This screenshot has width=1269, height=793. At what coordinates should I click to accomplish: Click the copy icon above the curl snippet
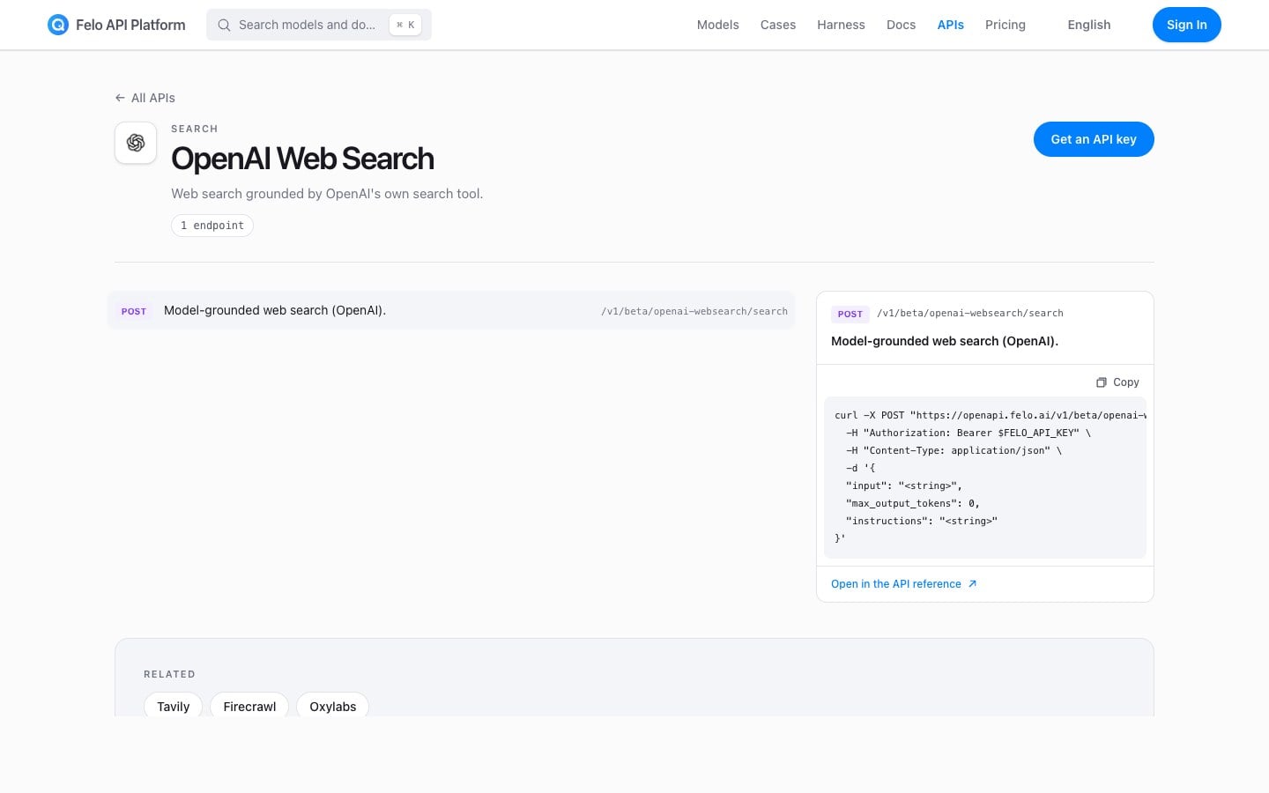click(x=1102, y=382)
